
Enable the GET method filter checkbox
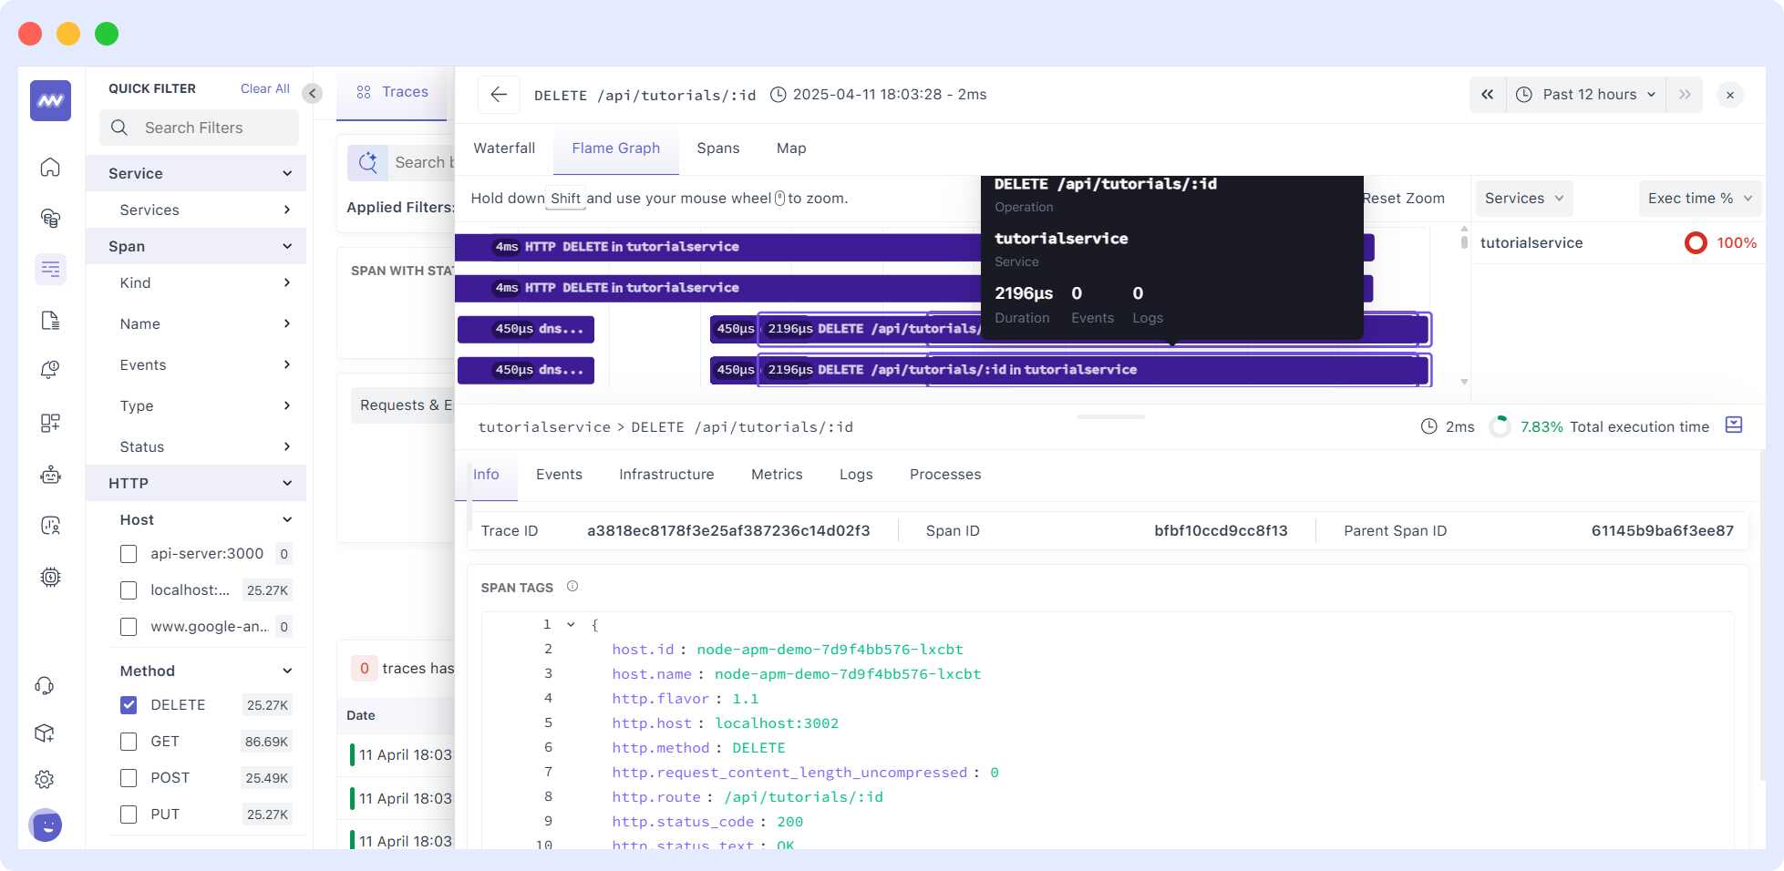click(128, 741)
